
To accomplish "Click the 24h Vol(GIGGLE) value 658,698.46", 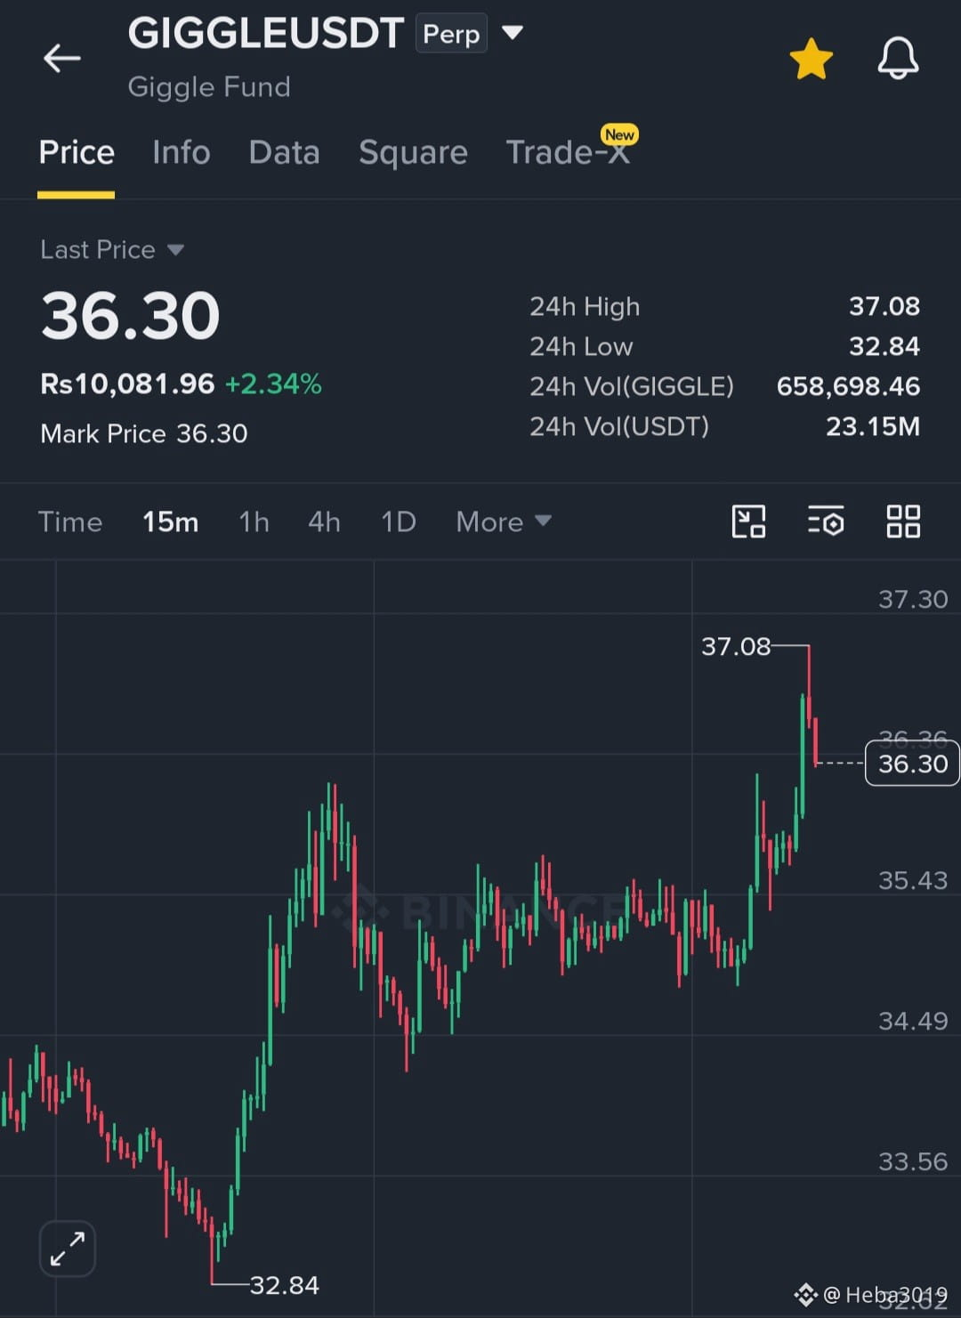I will coord(849,386).
